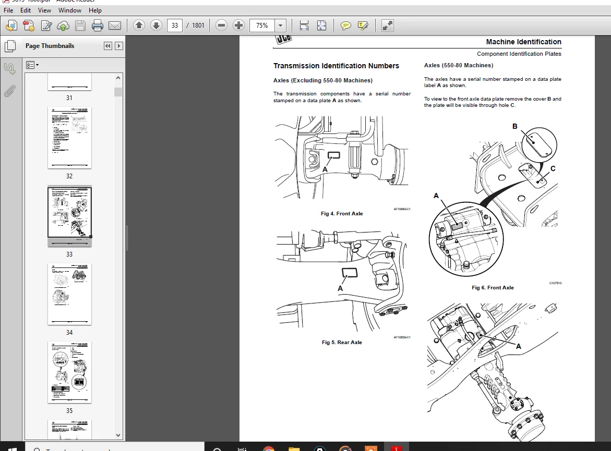Click the Open file toolbar icon
This screenshot has height=451, width=611.
click(11, 26)
